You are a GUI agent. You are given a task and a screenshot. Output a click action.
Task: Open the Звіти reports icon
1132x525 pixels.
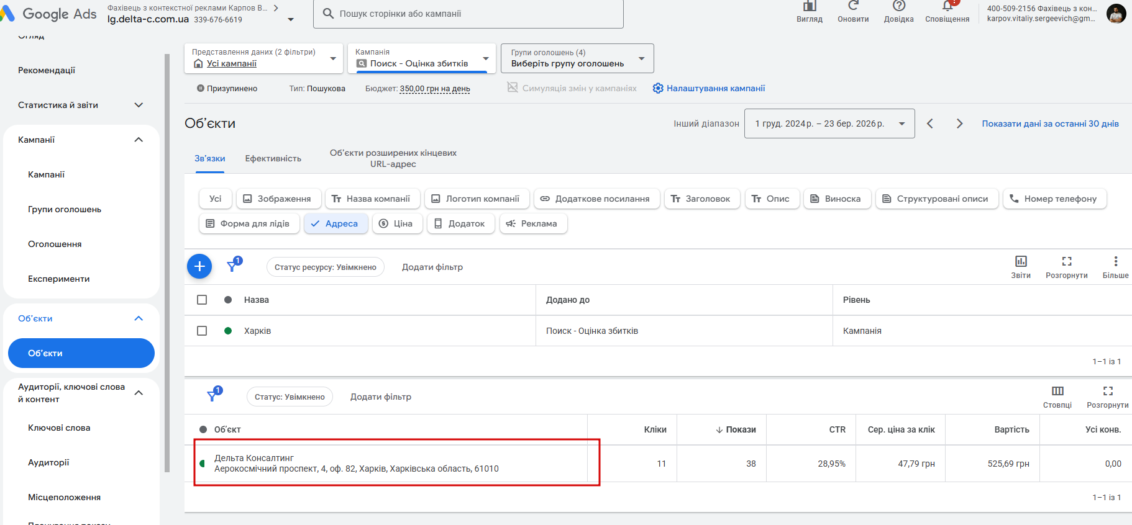point(1021,261)
